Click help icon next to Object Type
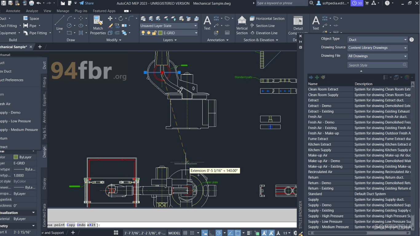Screen dimensions: 420x236 click(x=412, y=40)
